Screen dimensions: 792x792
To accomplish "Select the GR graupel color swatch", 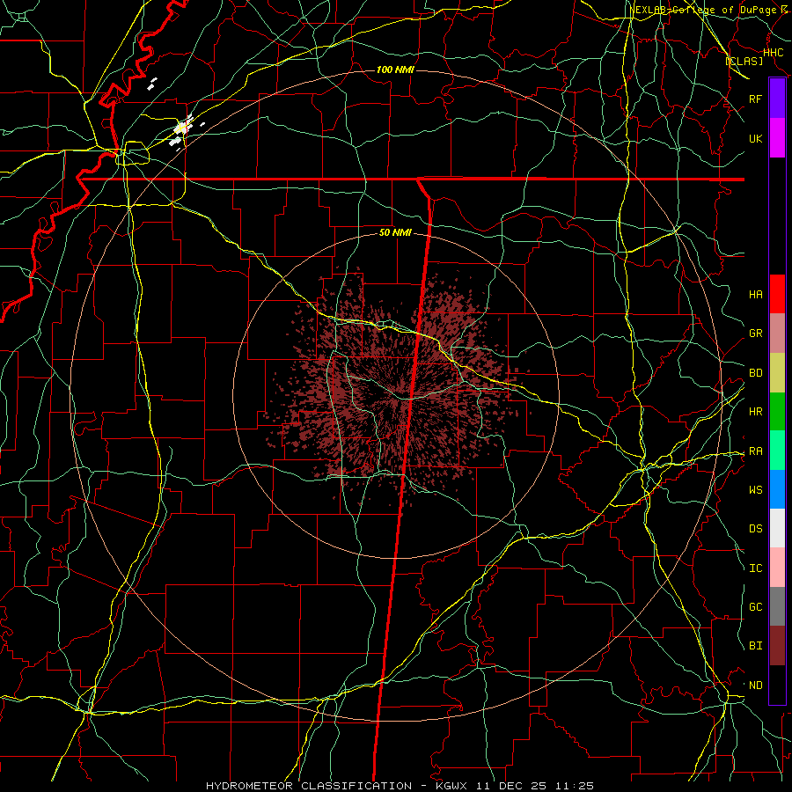I will click(x=777, y=334).
